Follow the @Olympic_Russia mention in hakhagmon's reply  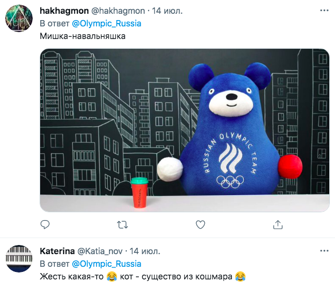tap(106, 24)
